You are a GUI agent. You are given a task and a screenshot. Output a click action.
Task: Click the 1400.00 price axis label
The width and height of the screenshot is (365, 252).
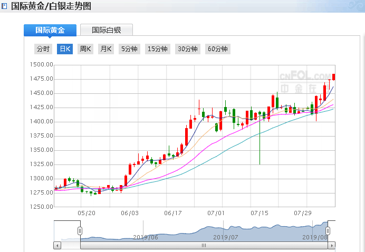click(42, 121)
